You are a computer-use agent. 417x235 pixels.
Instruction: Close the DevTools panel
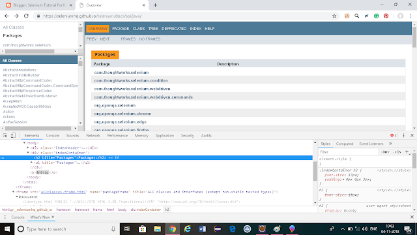[412, 135]
